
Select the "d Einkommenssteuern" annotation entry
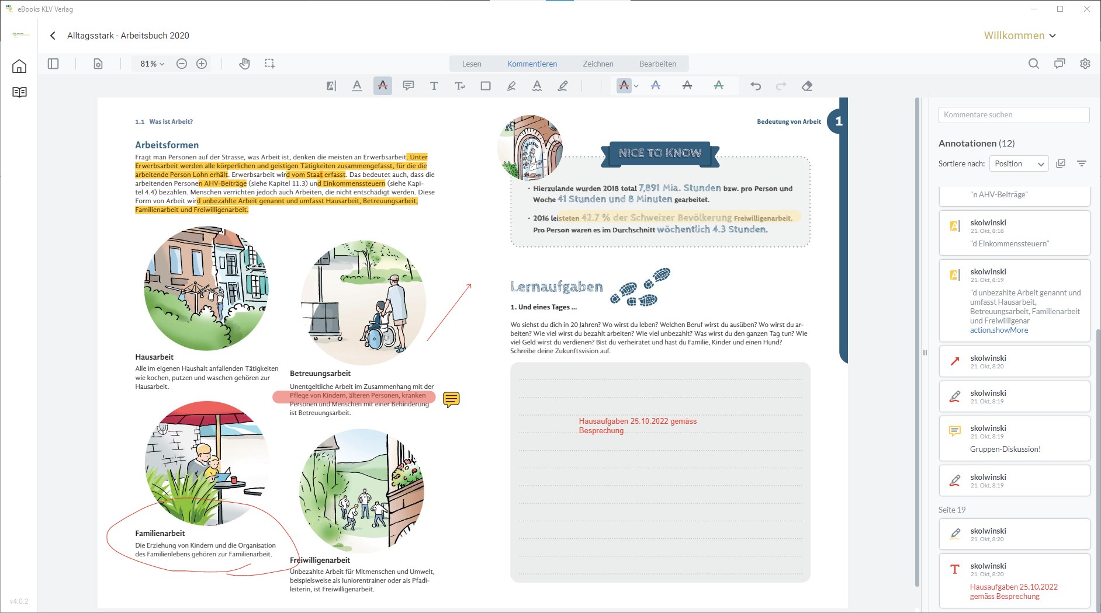pyautogui.click(x=1015, y=233)
